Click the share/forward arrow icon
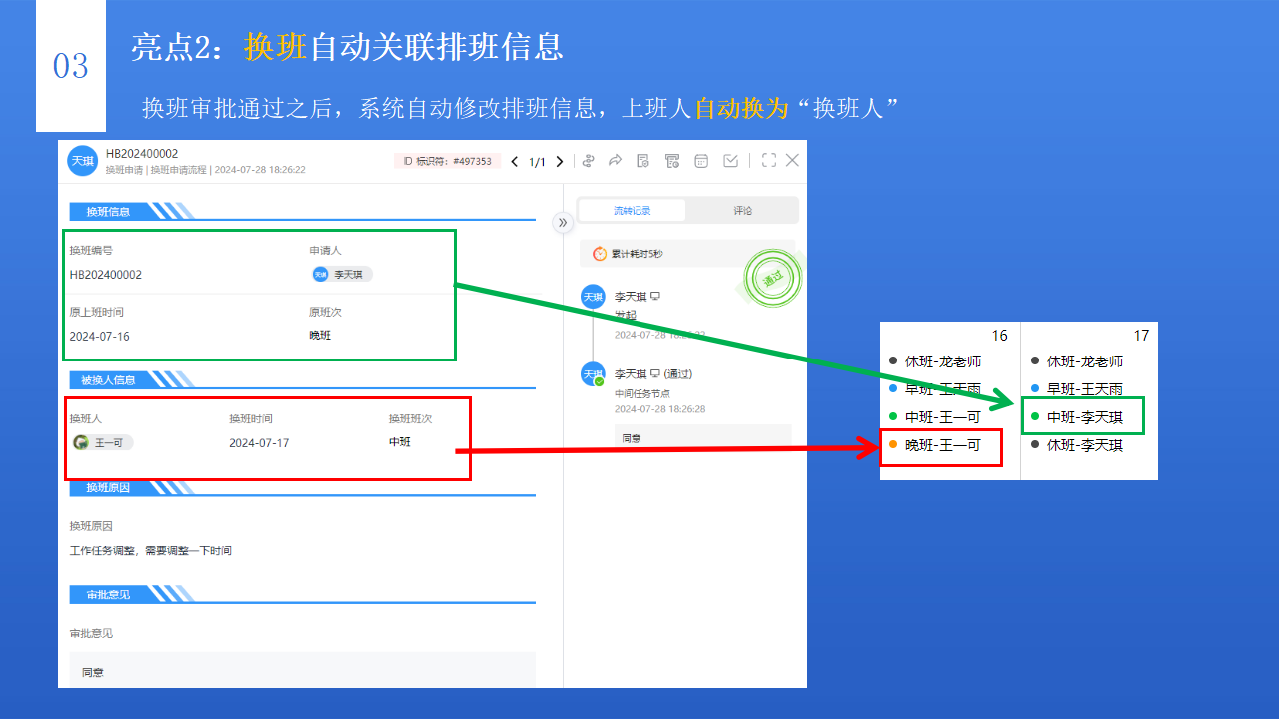 615,160
